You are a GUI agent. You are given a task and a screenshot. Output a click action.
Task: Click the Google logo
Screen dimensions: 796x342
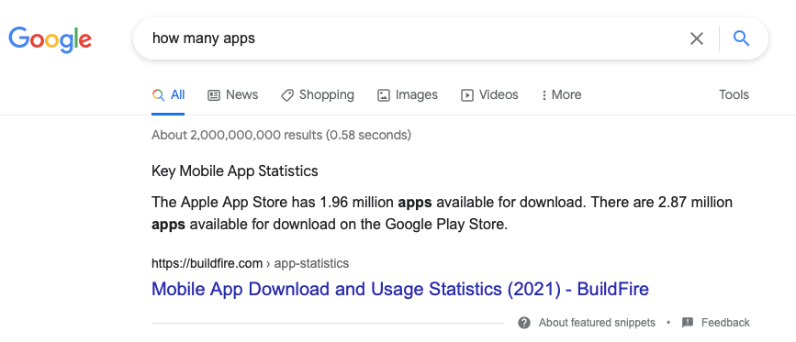point(50,40)
